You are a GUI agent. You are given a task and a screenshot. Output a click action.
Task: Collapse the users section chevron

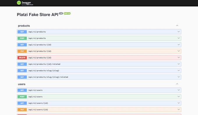click(x=177, y=84)
